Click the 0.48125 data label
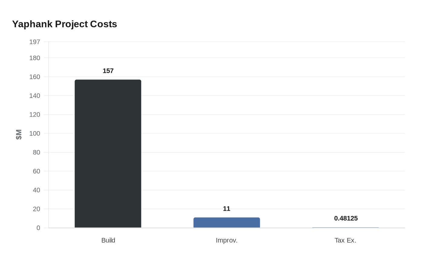This screenshot has height=266, width=423. point(346,218)
